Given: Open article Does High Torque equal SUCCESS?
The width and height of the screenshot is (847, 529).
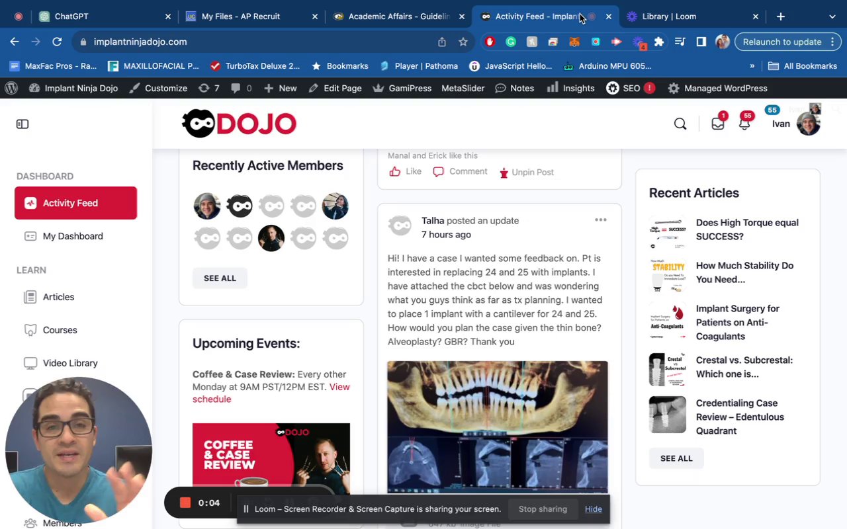Looking at the screenshot, I should tap(747, 229).
